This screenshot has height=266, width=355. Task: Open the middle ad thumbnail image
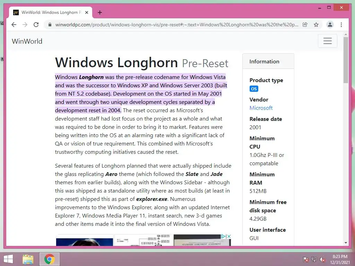(144, 240)
